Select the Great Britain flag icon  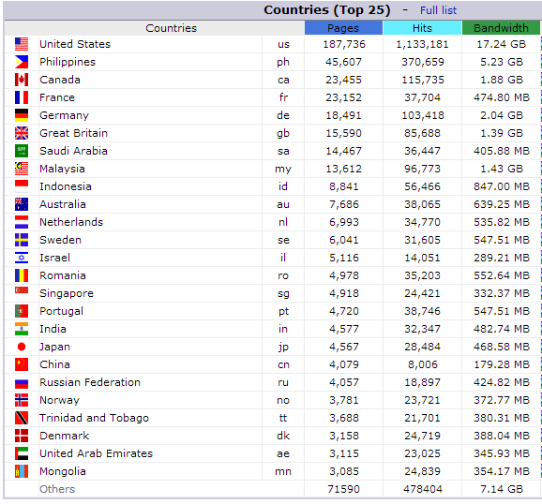22,133
